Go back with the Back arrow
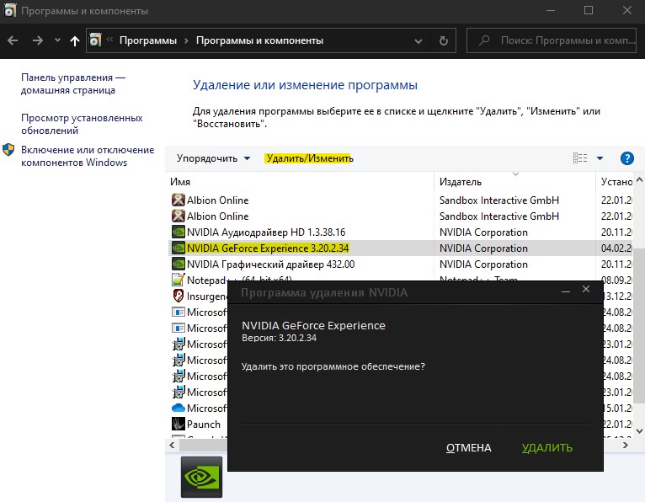Screen dimensions: 645x502 coord(13,40)
